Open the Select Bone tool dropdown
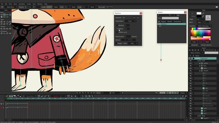219x123 pixels. click(11, 7)
